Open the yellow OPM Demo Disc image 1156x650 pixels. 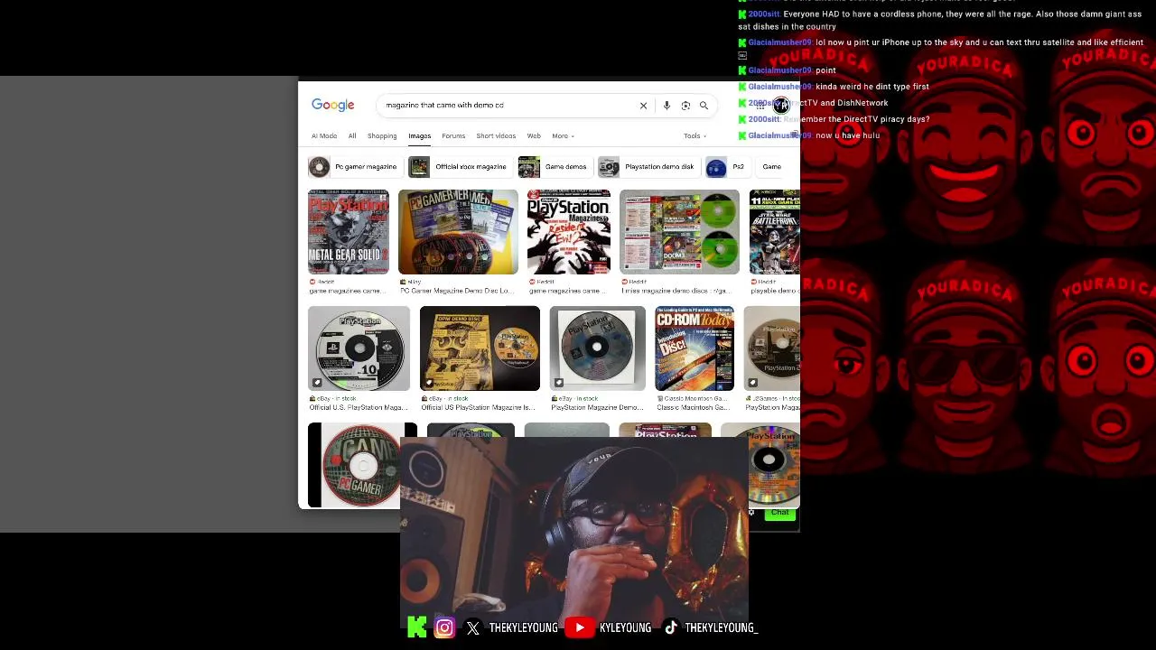click(480, 348)
